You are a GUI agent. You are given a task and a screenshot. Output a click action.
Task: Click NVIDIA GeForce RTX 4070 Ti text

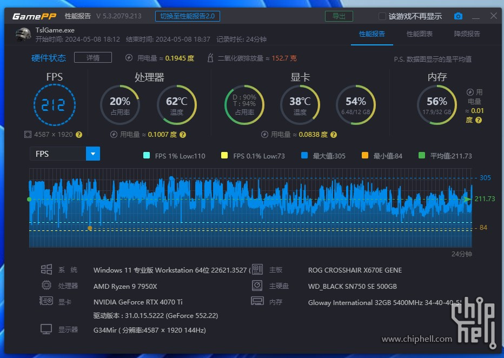138,302
